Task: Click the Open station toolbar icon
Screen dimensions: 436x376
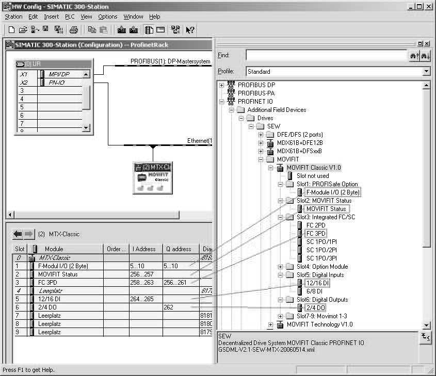Action: (x=23, y=29)
